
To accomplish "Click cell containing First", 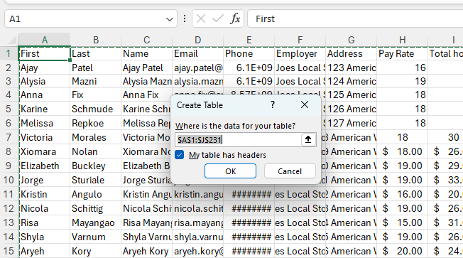I will tap(45, 53).
